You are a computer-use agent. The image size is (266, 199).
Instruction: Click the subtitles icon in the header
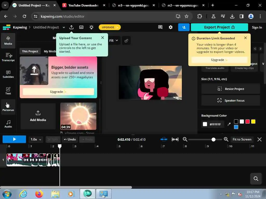(x=81, y=27)
